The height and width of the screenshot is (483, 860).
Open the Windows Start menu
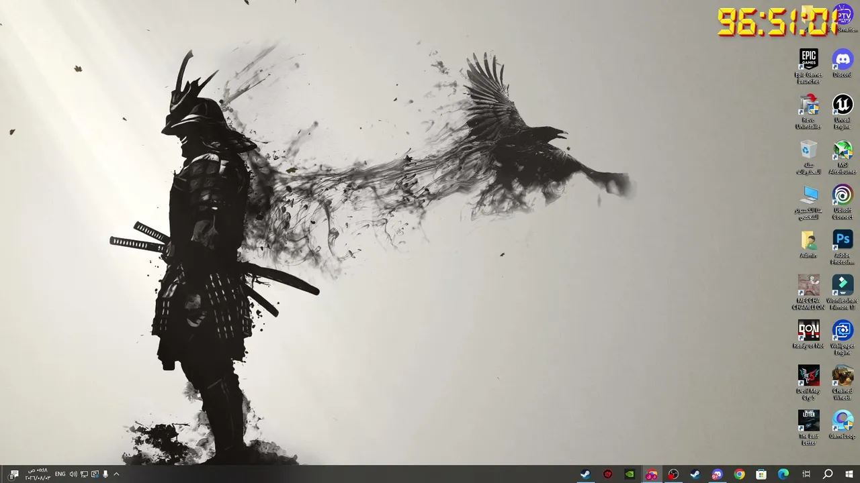pos(849,474)
